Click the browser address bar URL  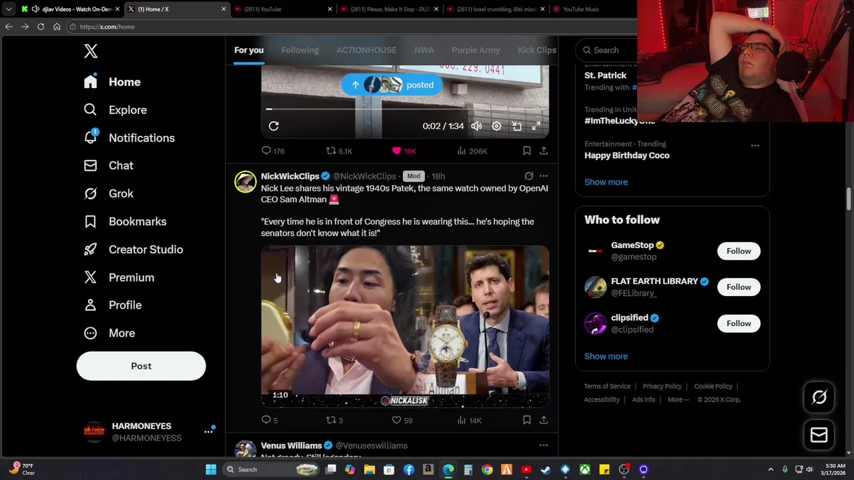point(107,27)
